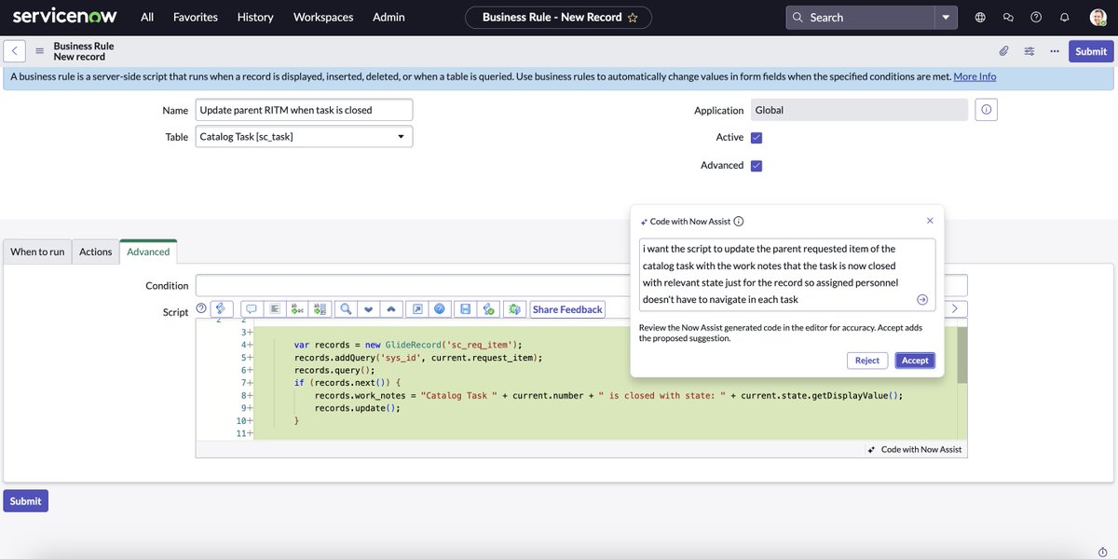Favorite the record using the star icon
The height and width of the screenshot is (559, 1118).
(x=634, y=17)
